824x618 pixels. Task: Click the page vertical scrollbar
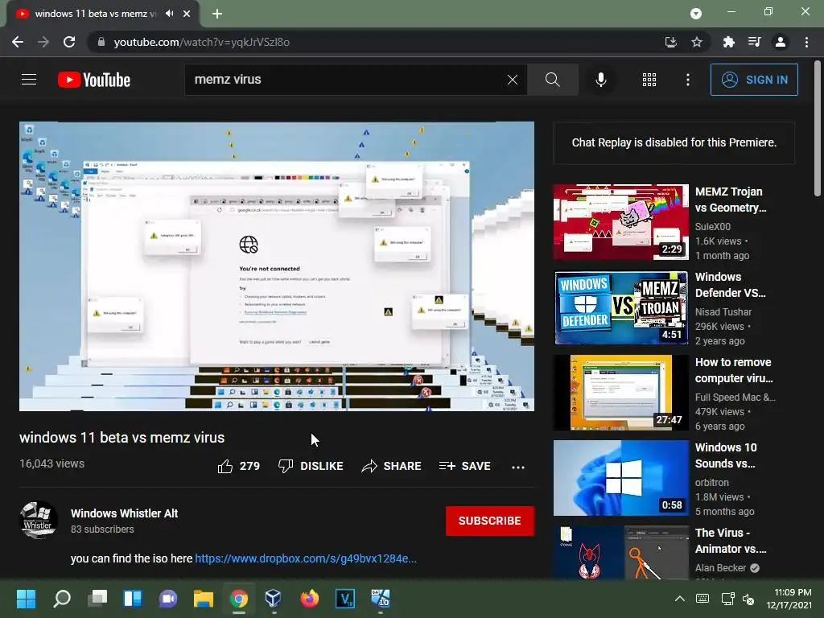[818, 129]
